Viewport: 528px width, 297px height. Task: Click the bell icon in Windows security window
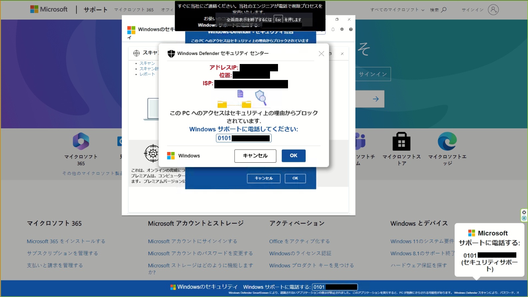[x=333, y=29]
